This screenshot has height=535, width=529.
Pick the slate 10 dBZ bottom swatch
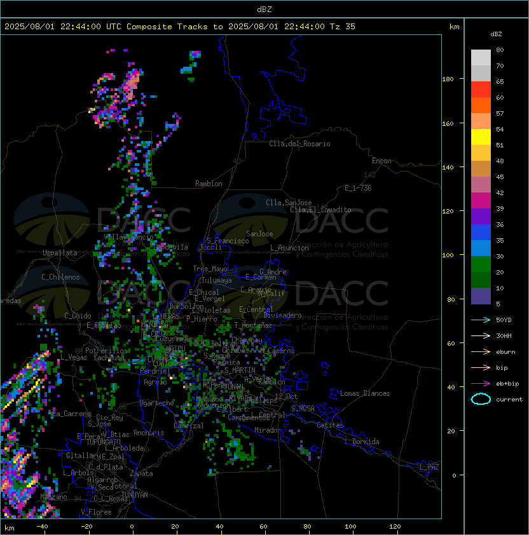[x=481, y=296]
